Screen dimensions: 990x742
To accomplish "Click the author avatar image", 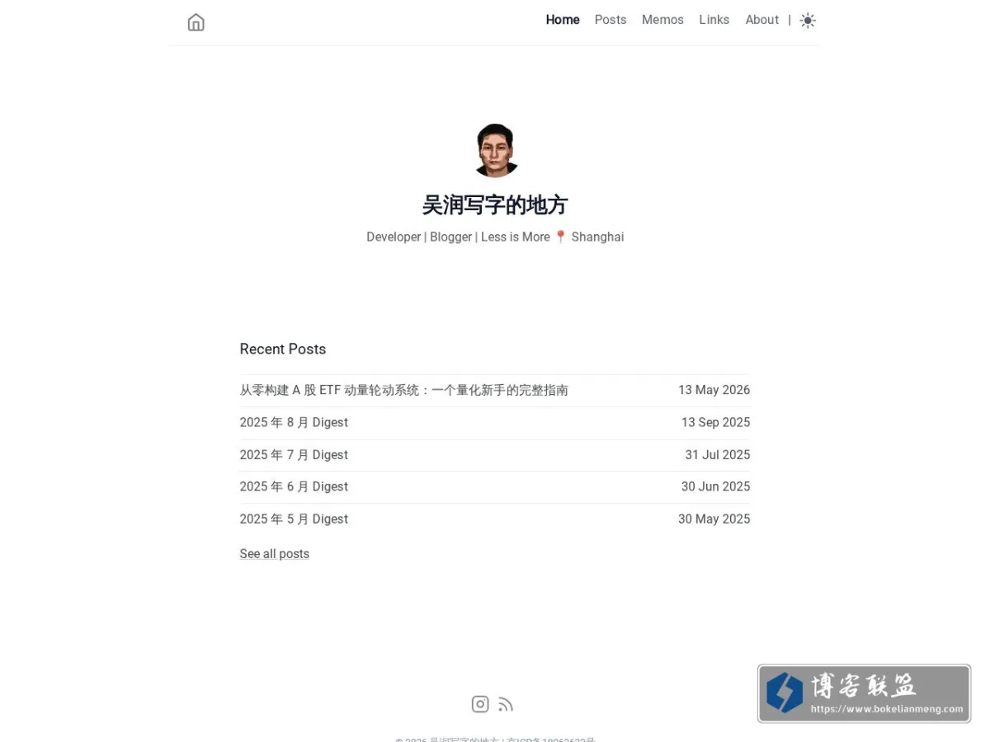I will [496, 150].
